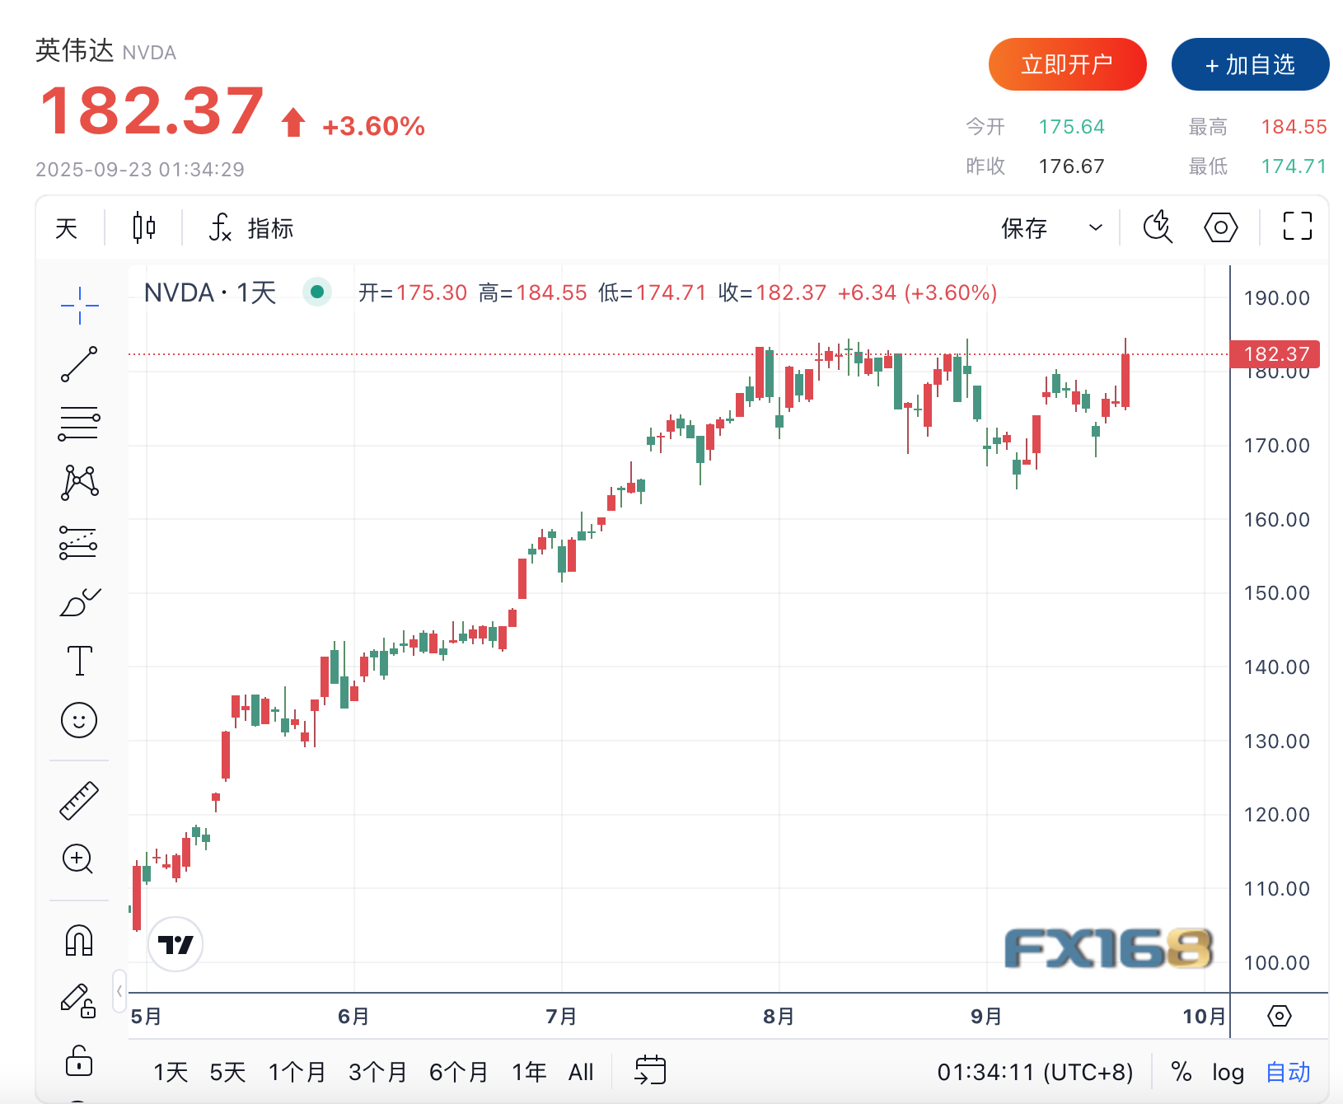
Task: Toggle stay in drawing mode pencil-lock
Action: pos(79,1000)
